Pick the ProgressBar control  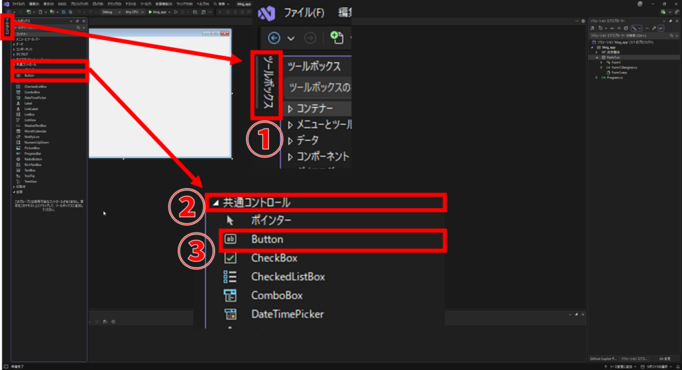[x=33, y=153]
